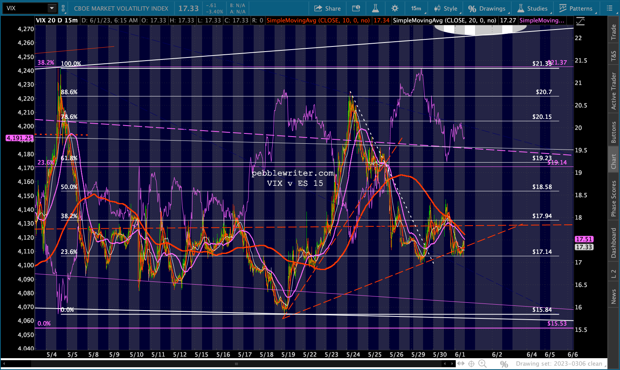
Task: Open chart settings gear
Action: coord(395,8)
